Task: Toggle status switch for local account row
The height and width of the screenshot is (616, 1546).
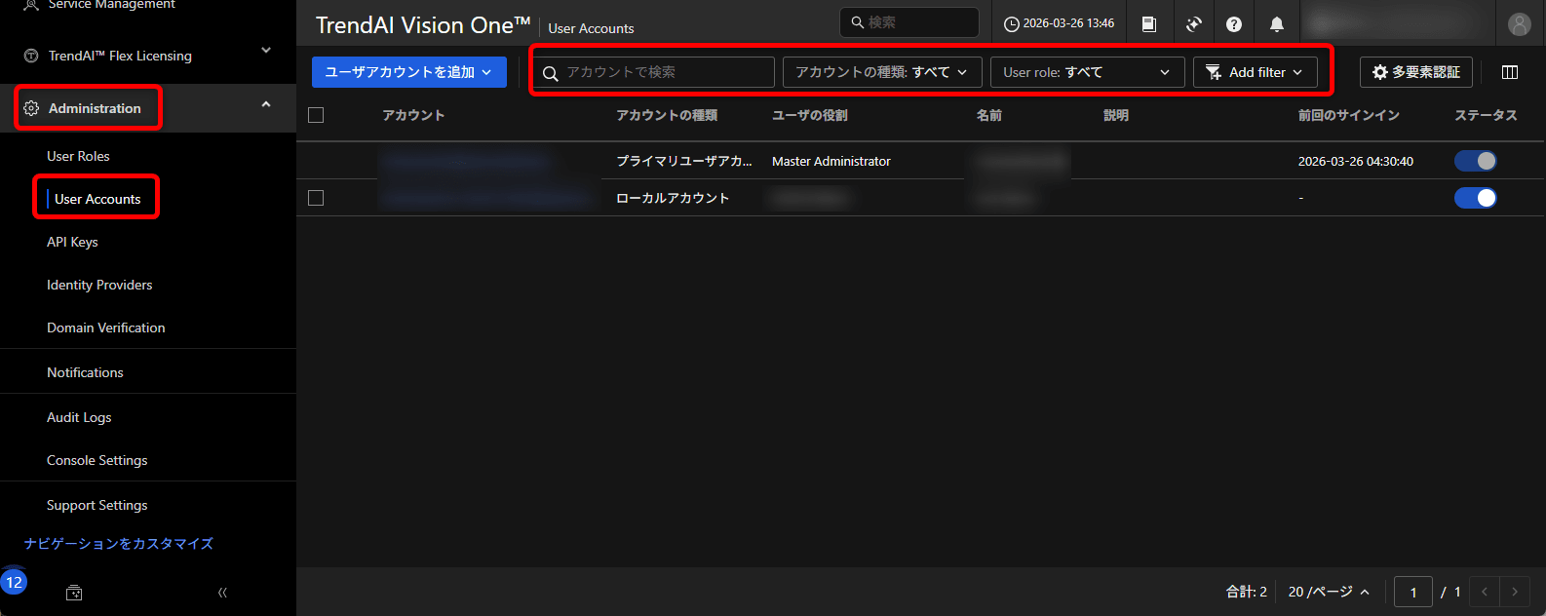Action: click(1475, 198)
